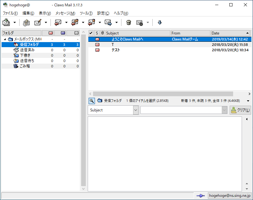Open the ヘルプ(H) menu
This screenshot has height=200, width=253.
pos(121,13)
